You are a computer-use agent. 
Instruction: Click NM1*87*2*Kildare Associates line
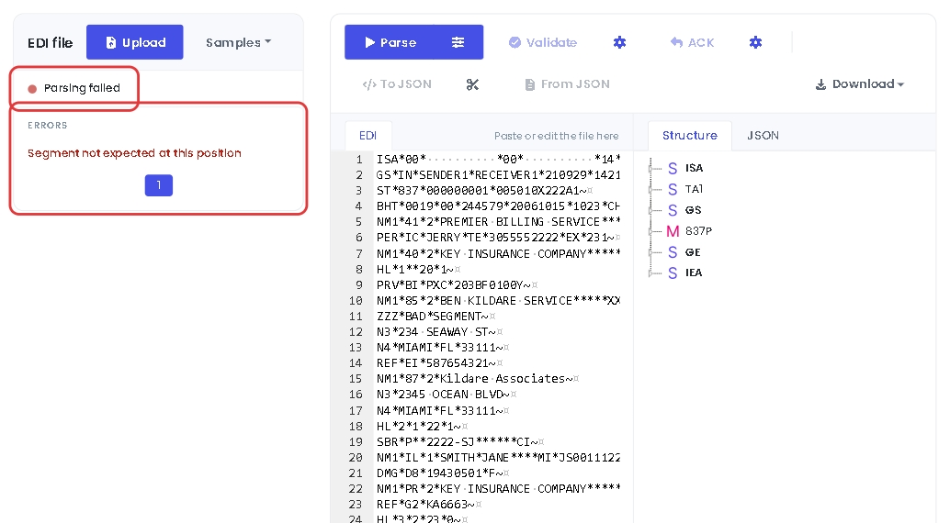[478, 379]
